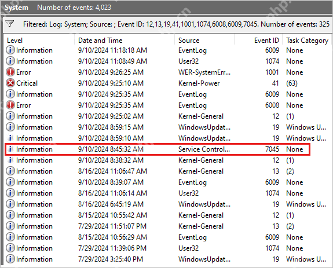
Task: Click the info icon at 8:59:15 AM row
Action: click(10, 127)
